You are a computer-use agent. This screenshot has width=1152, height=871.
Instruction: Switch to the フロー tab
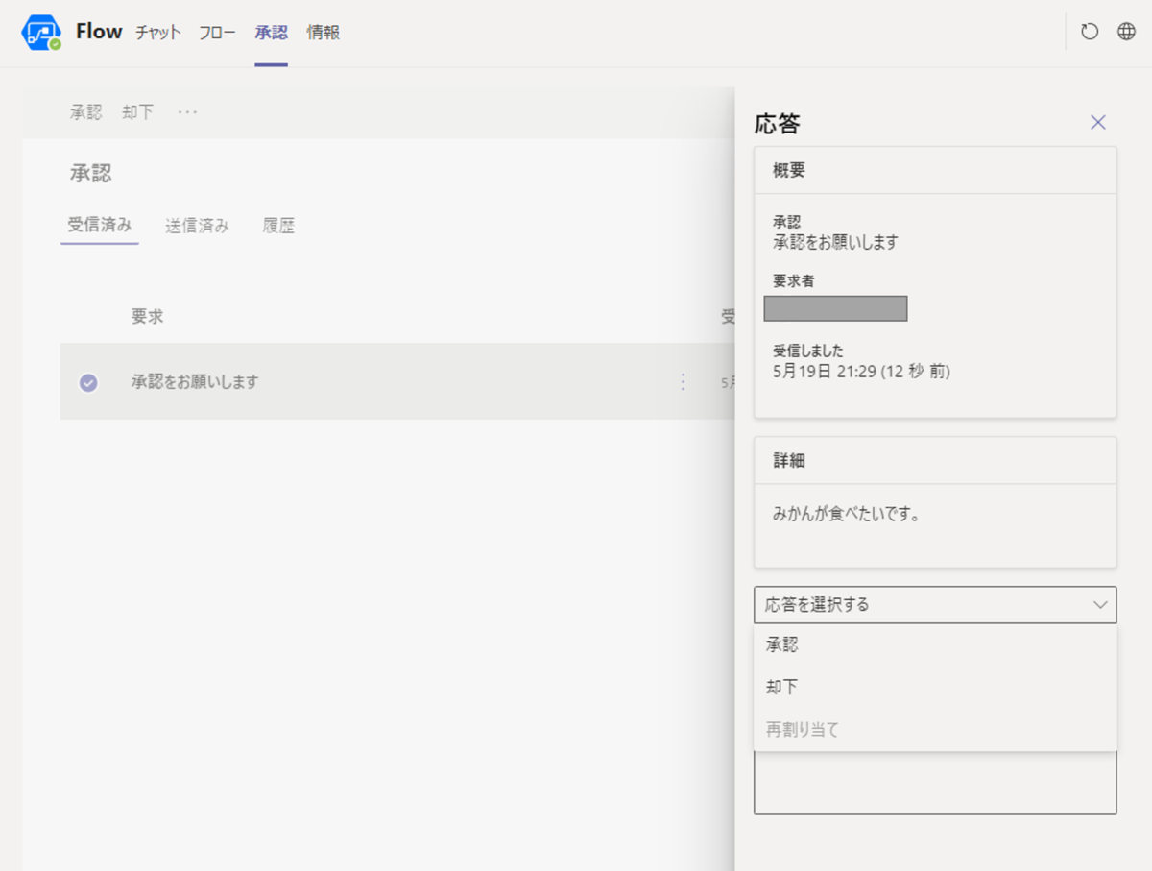pos(217,33)
